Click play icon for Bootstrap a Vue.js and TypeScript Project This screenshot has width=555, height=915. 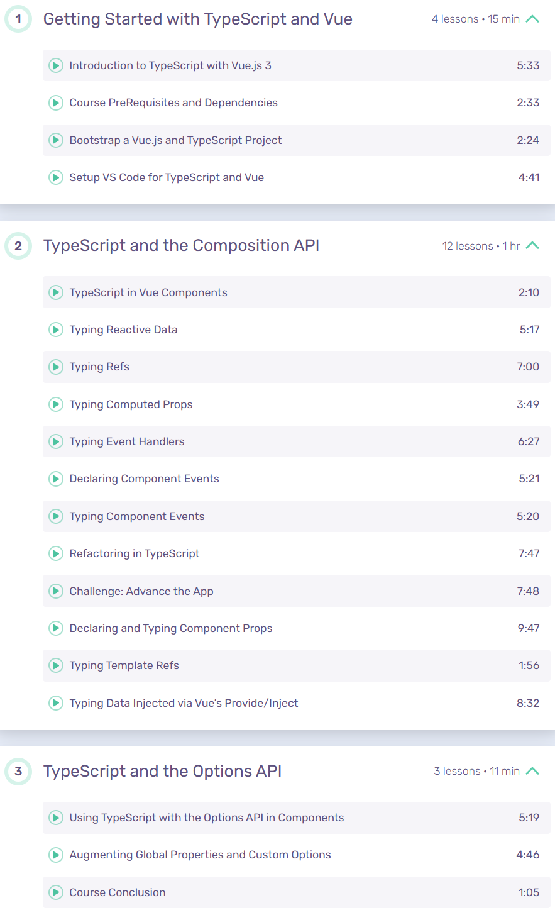56,140
